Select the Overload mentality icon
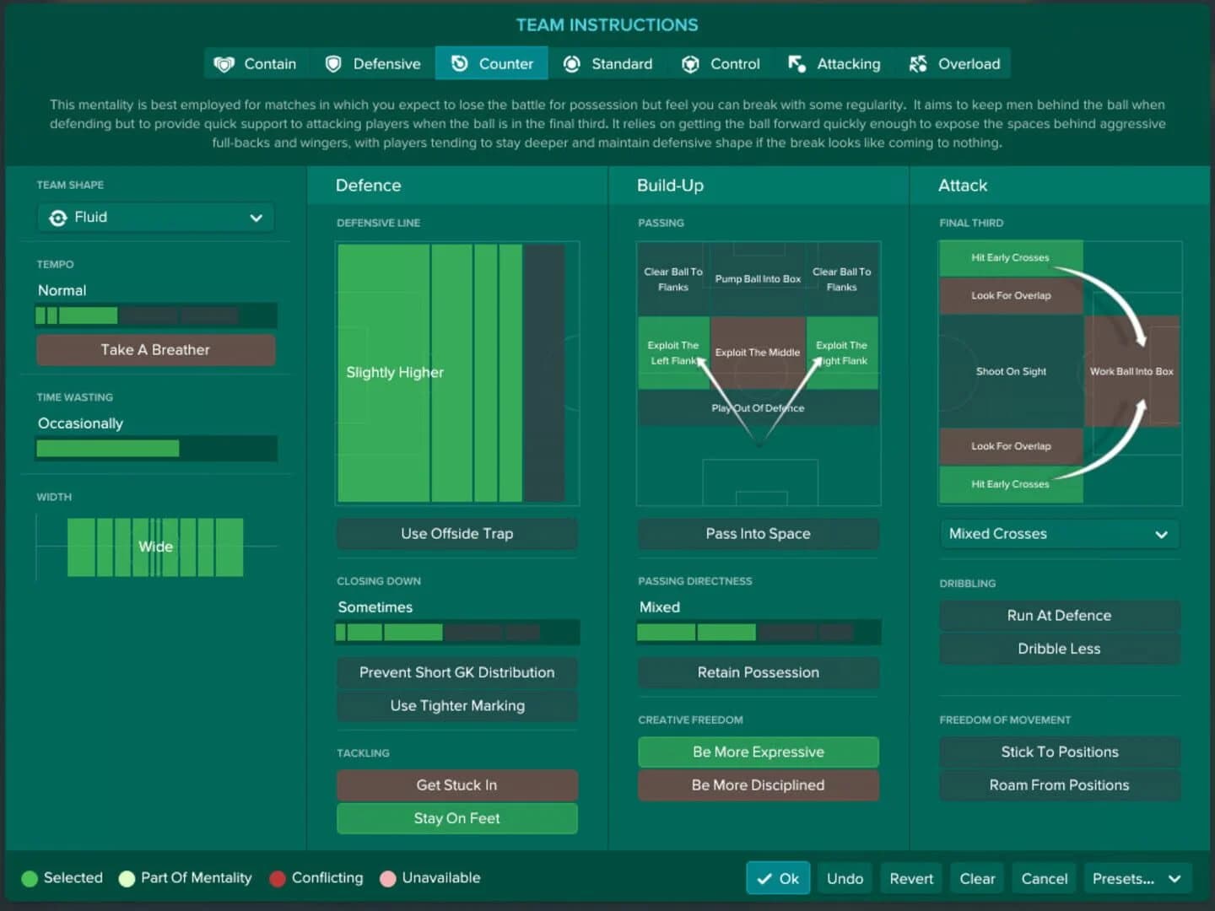Screen dimensions: 1215x911 [916, 63]
